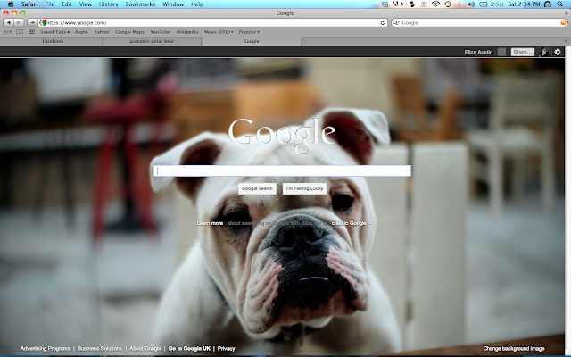Viewport: 571px width, 357px height.
Task: Open About Google link
Action: pos(145,349)
